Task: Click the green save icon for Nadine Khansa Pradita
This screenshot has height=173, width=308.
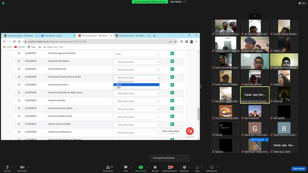Action: (x=172, y=124)
